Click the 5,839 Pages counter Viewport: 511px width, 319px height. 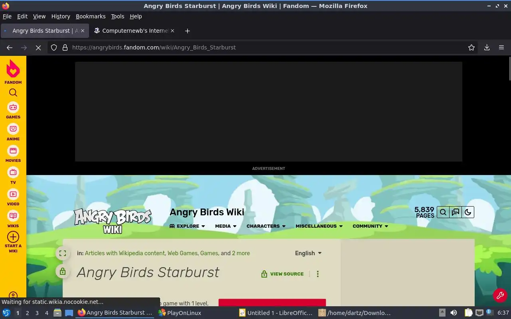pos(424,212)
